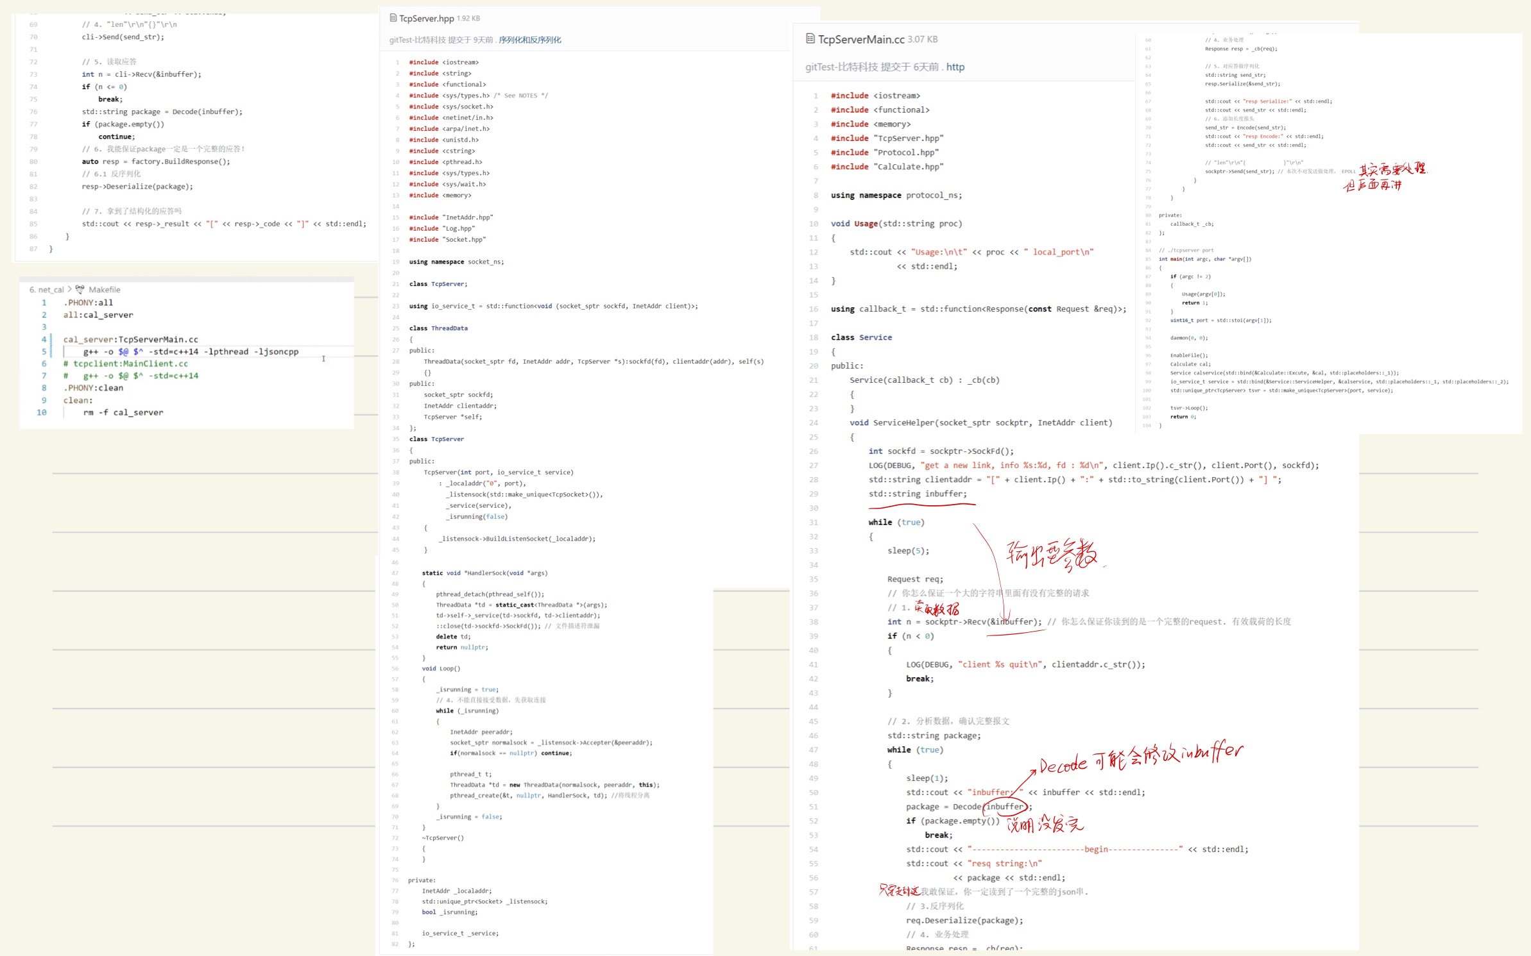The height and width of the screenshot is (956, 1531).
Task: Select the Makefile breadcrumb item
Action: pyautogui.click(x=104, y=290)
